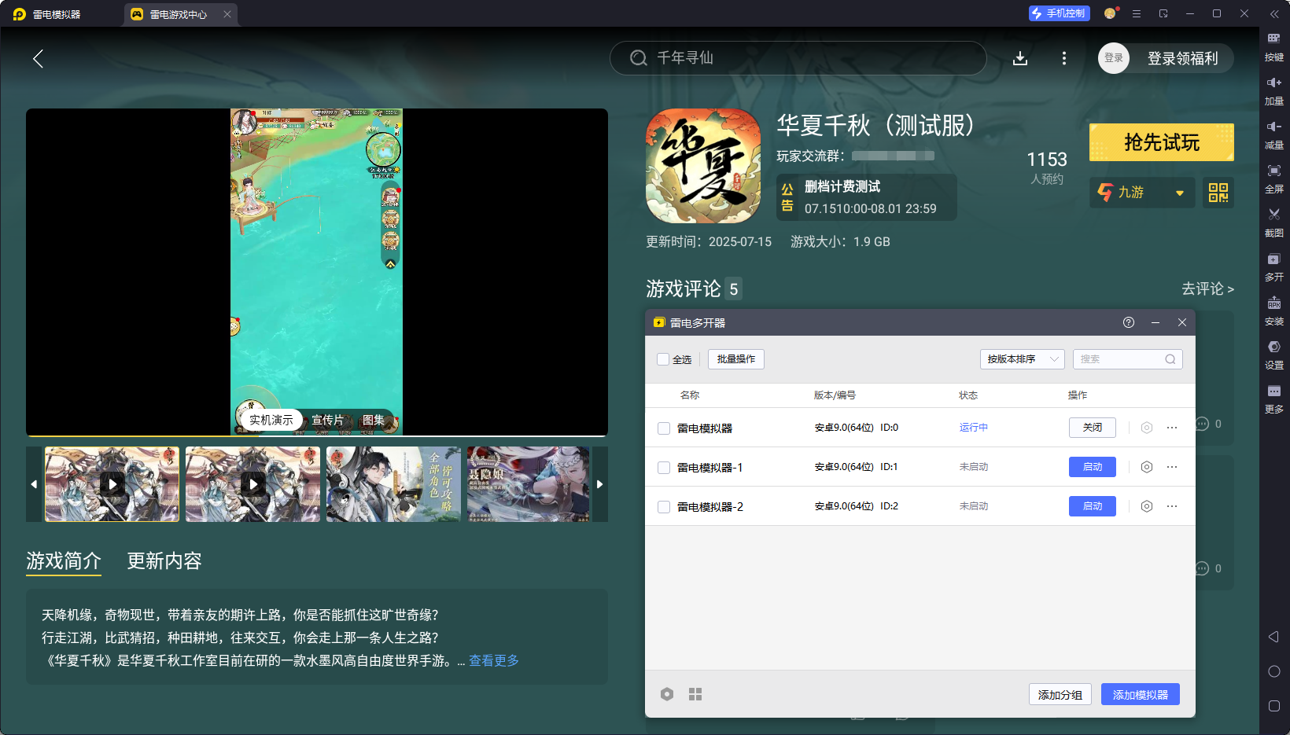Expand the 按版本排序 sort dropdown
The width and height of the screenshot is (1290, 735).
(x=1022, y=359)
